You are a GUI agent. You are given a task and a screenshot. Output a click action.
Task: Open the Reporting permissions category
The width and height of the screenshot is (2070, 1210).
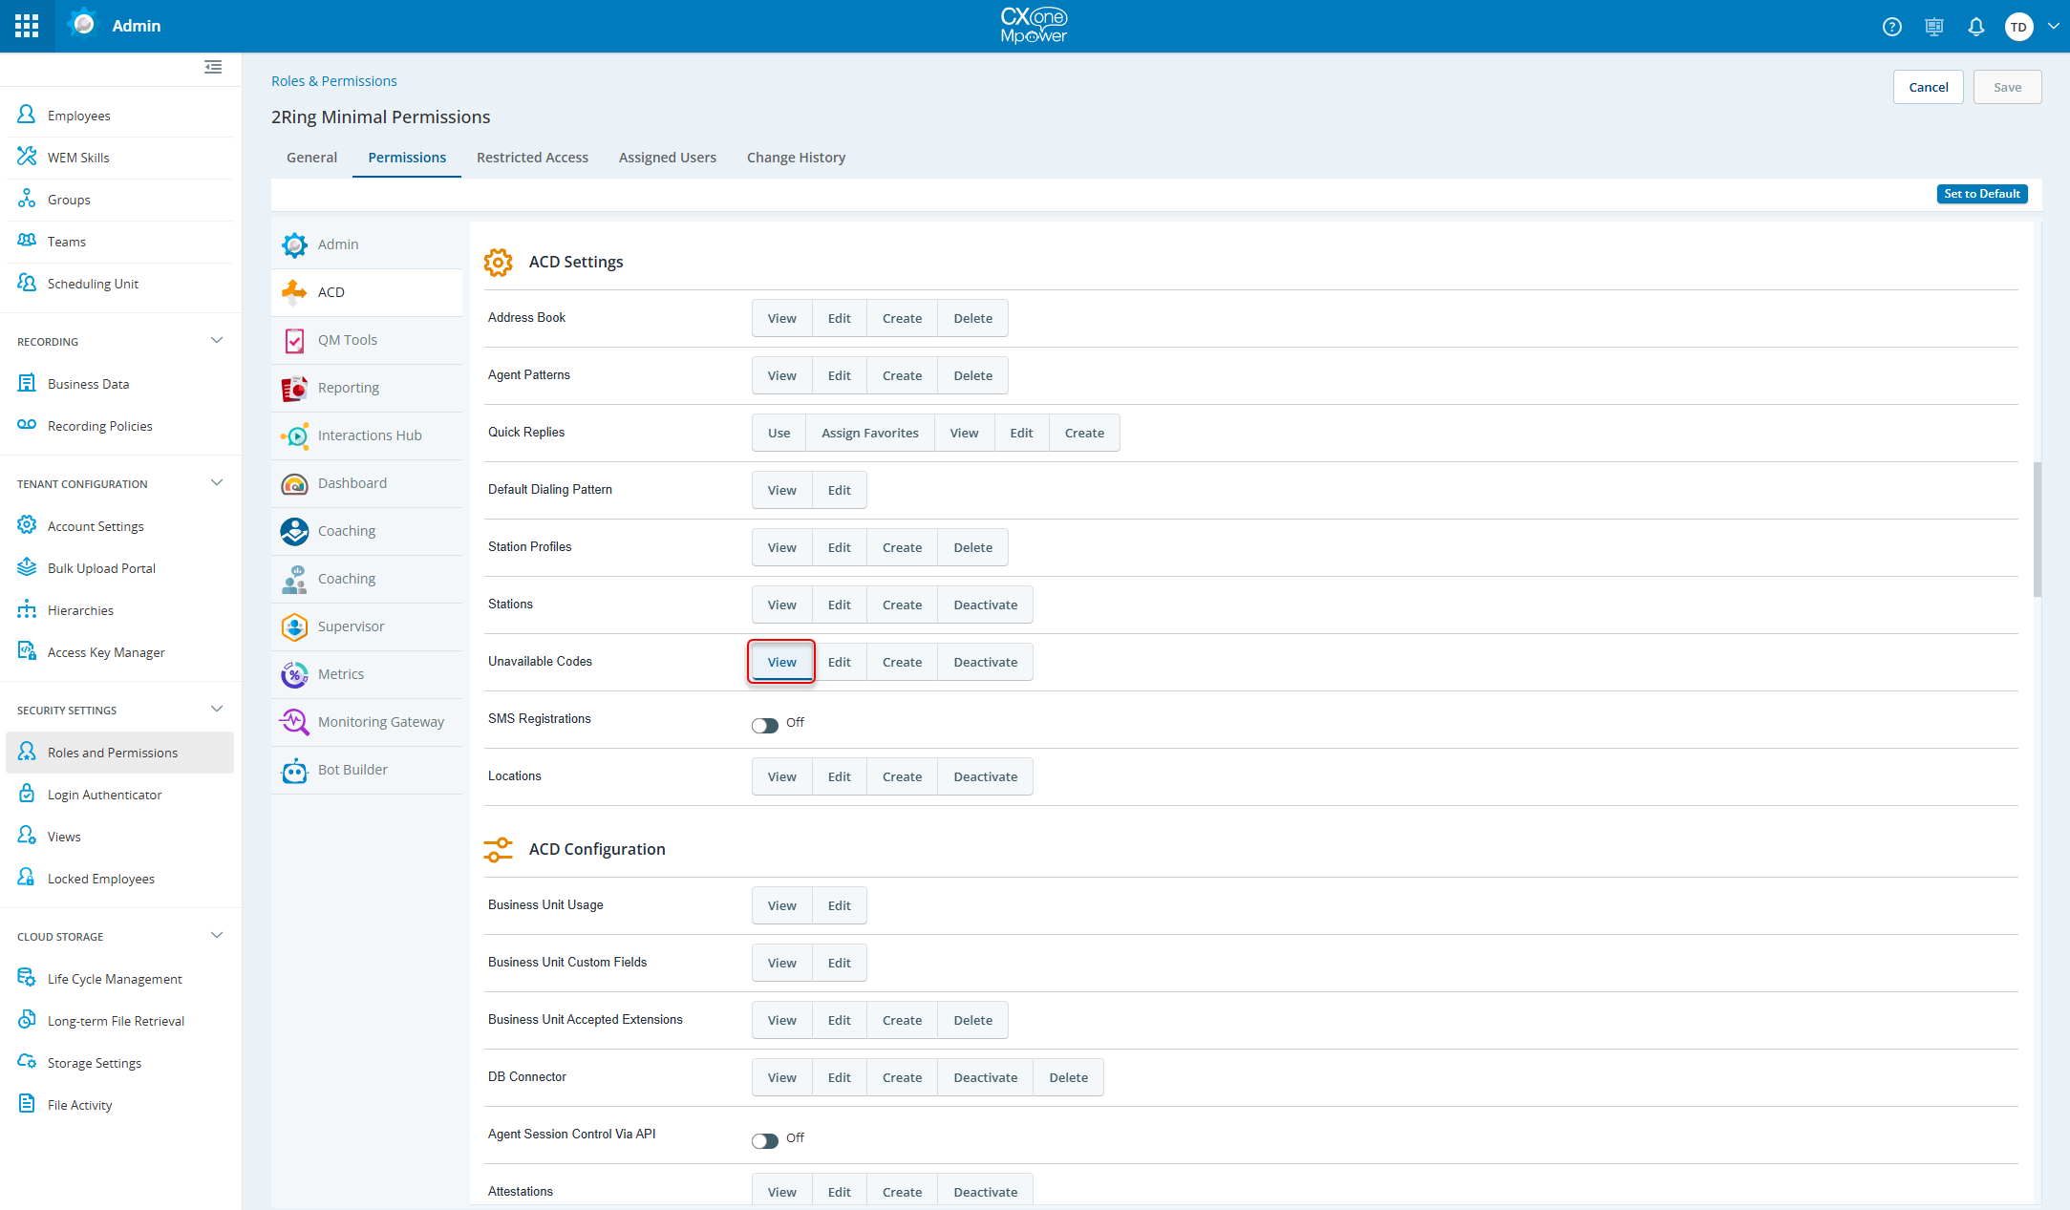tap(367, 388)
